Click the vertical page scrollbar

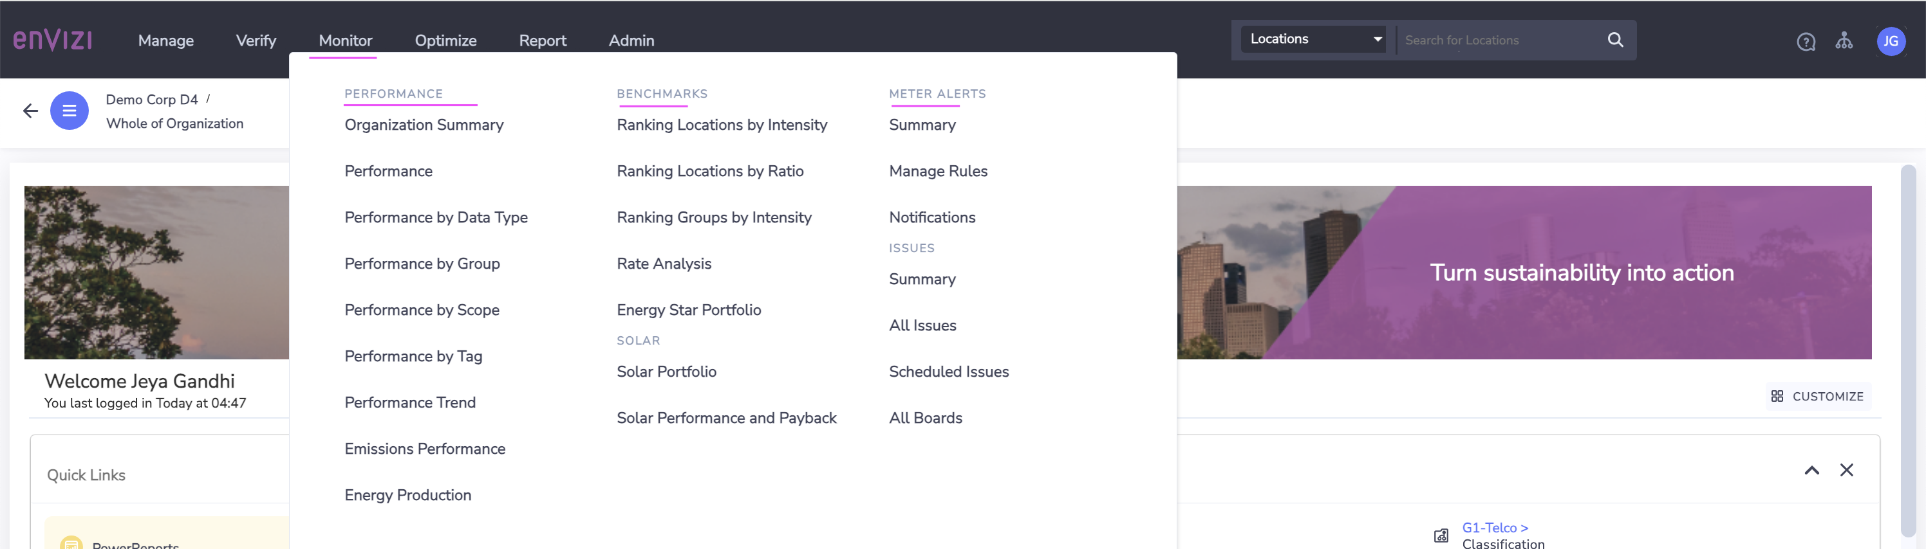(x=1908, y=351)
